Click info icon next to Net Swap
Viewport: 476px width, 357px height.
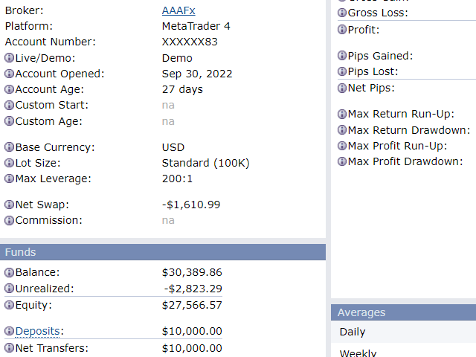pyautogui.click(x=9, y=205)
